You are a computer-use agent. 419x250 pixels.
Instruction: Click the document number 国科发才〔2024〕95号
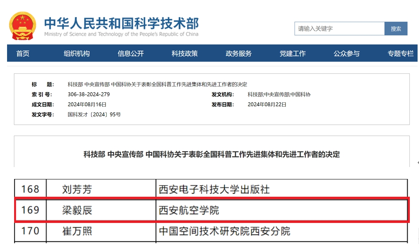[x=94, y=115]
